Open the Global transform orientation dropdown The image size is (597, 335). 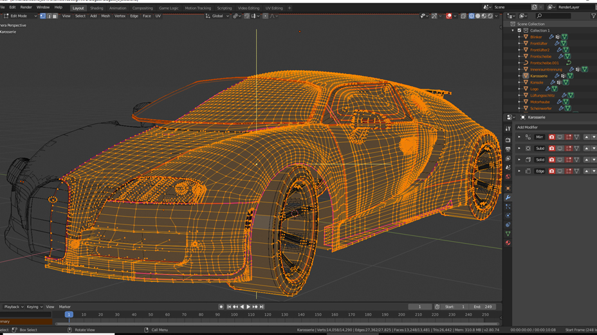point(217,16)
